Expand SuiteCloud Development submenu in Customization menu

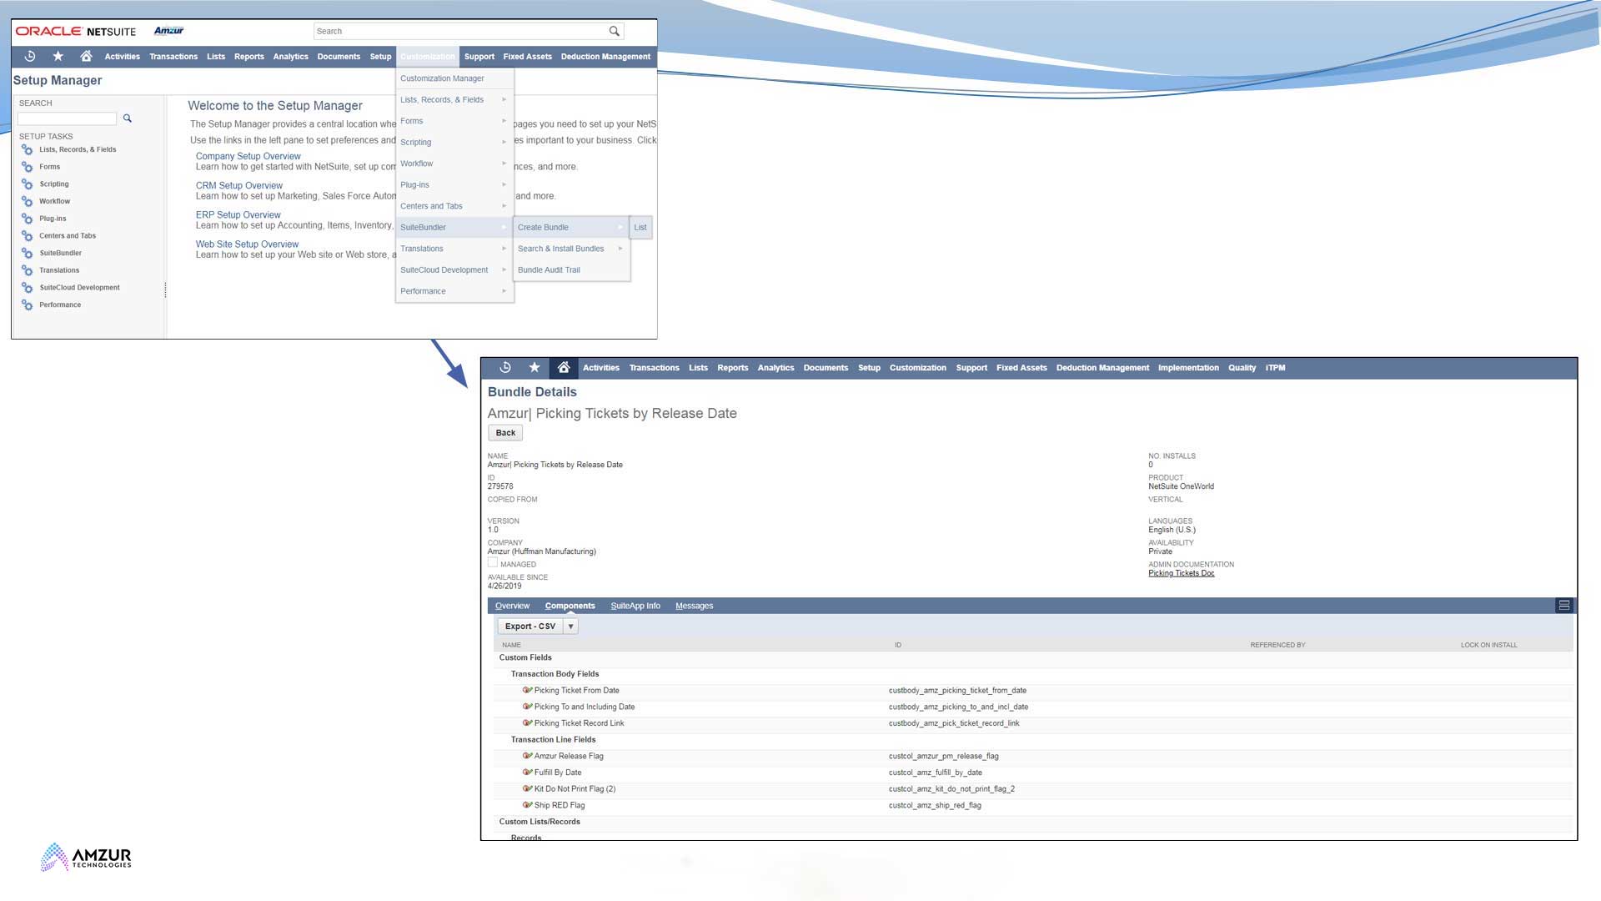[504, 270]
